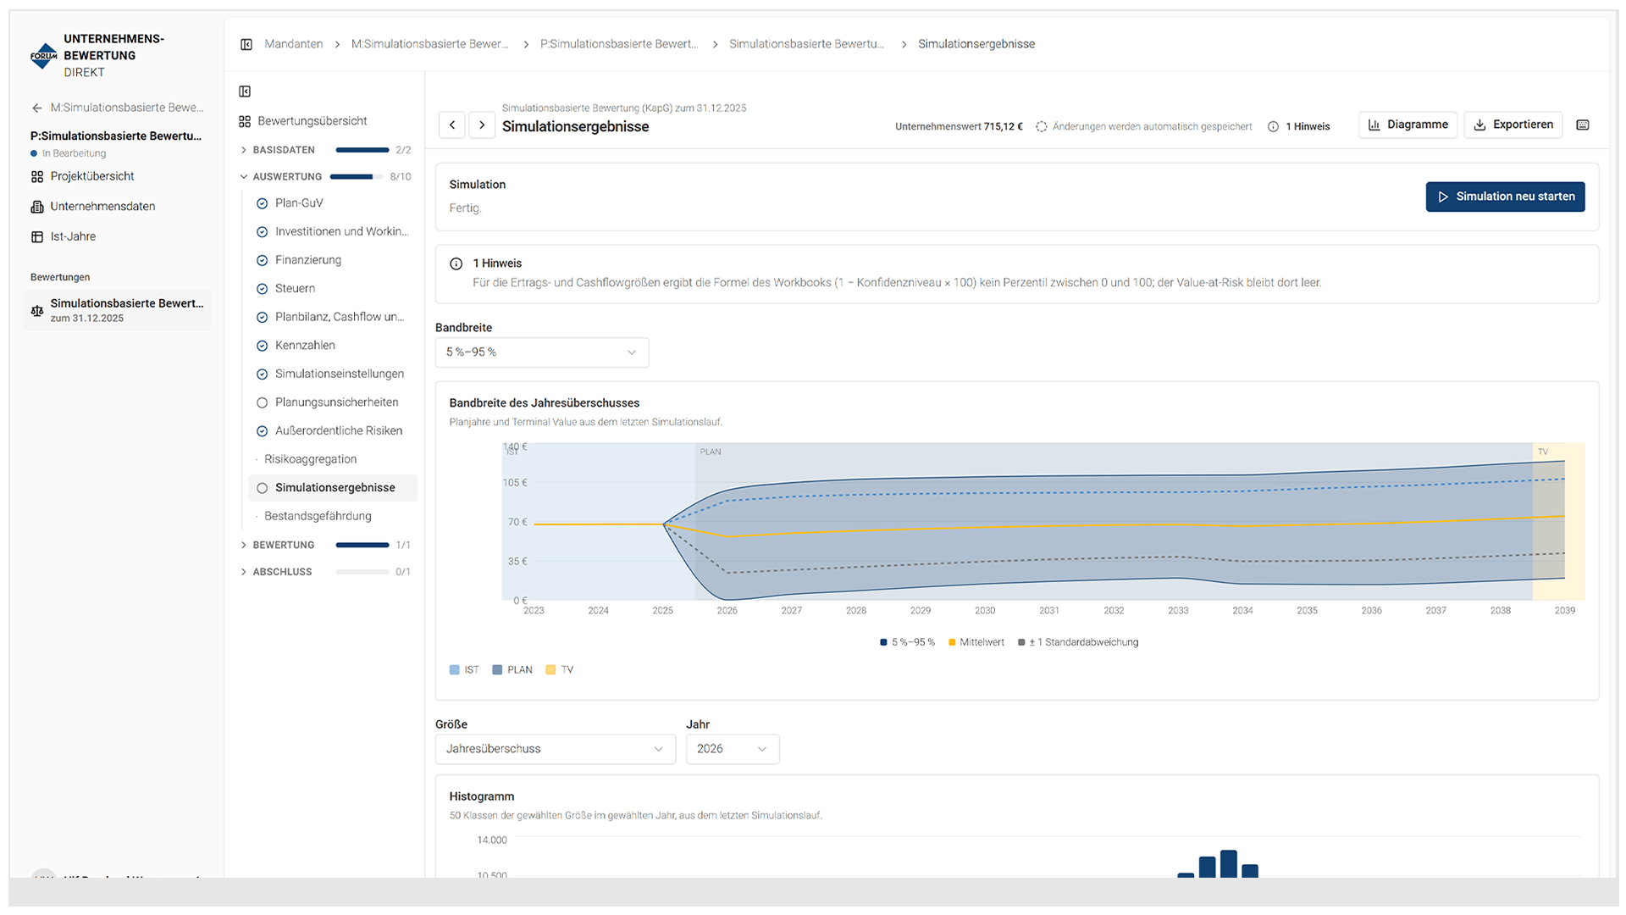Screen dimensions: 1626x915
Task: Go to previous step with left chevron button
Action: point(452,125)
